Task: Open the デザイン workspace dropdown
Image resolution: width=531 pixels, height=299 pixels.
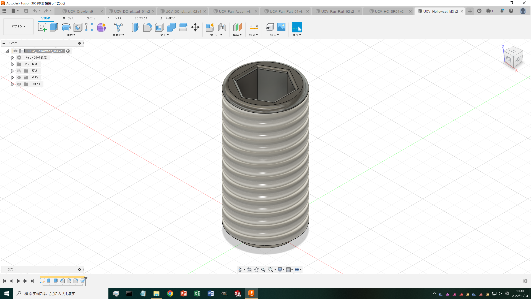Action: click(x=18, y=26)
